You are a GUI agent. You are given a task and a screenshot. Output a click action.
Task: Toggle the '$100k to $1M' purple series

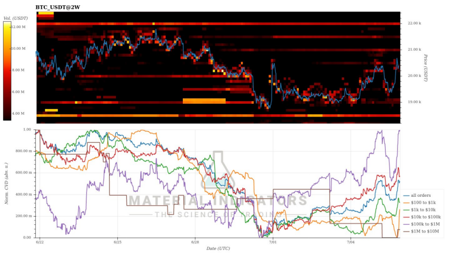[x=425, y=224]
